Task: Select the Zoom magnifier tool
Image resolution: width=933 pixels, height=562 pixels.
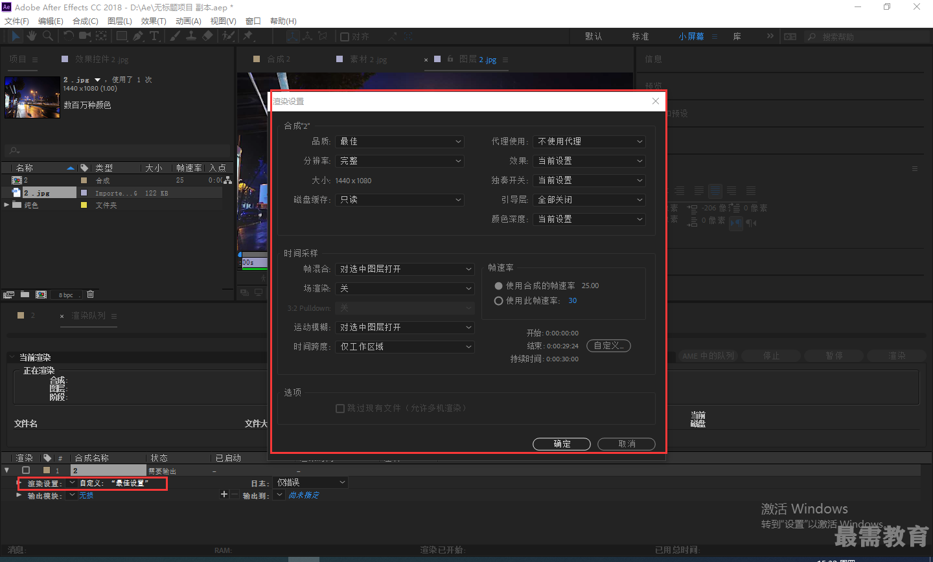Action: click(x=47, y=36)
